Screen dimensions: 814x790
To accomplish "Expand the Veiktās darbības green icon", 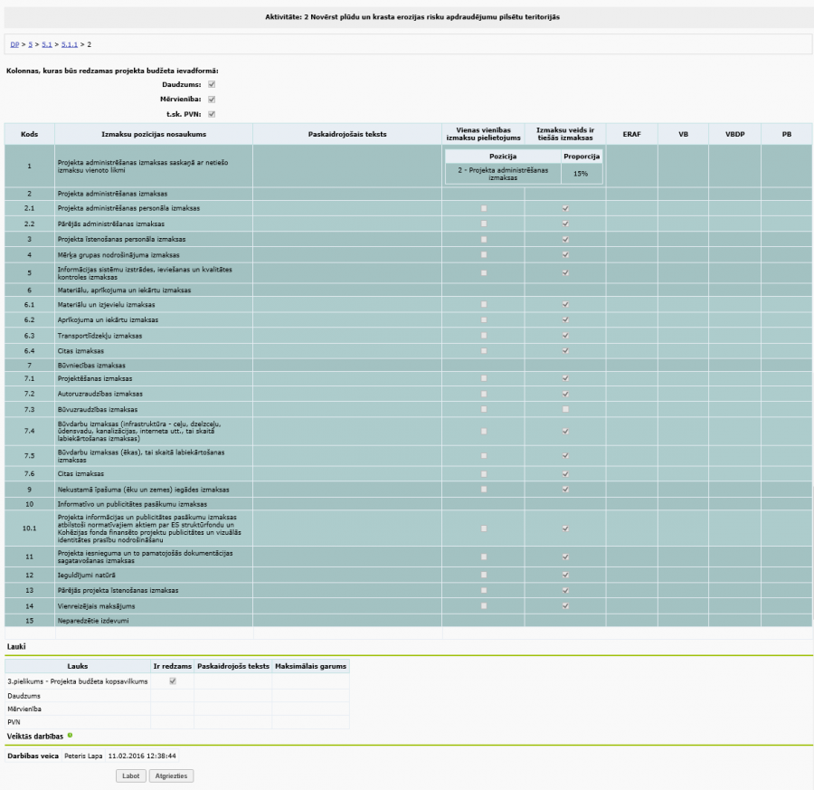I will click(x=70, y=736).
